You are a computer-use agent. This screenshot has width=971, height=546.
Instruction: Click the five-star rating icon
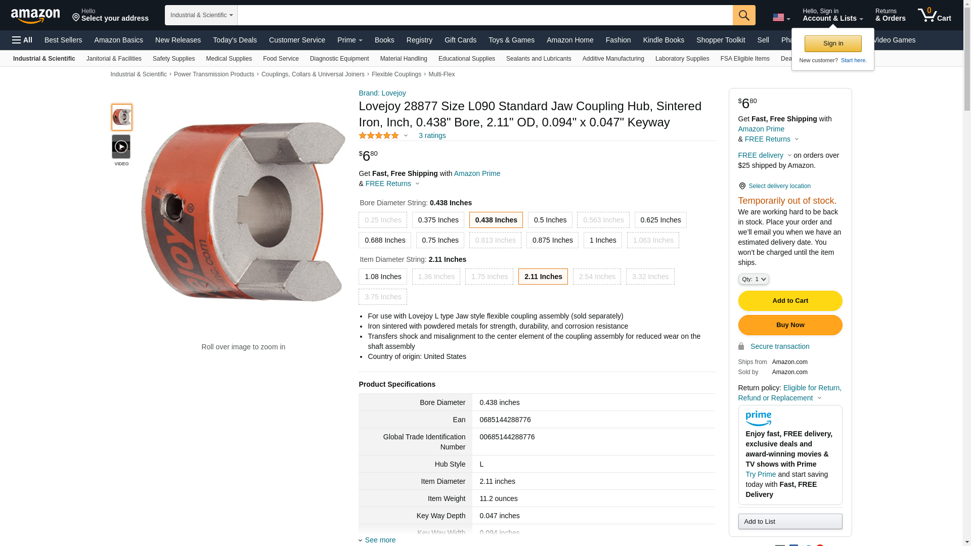(x=379, y=135)
